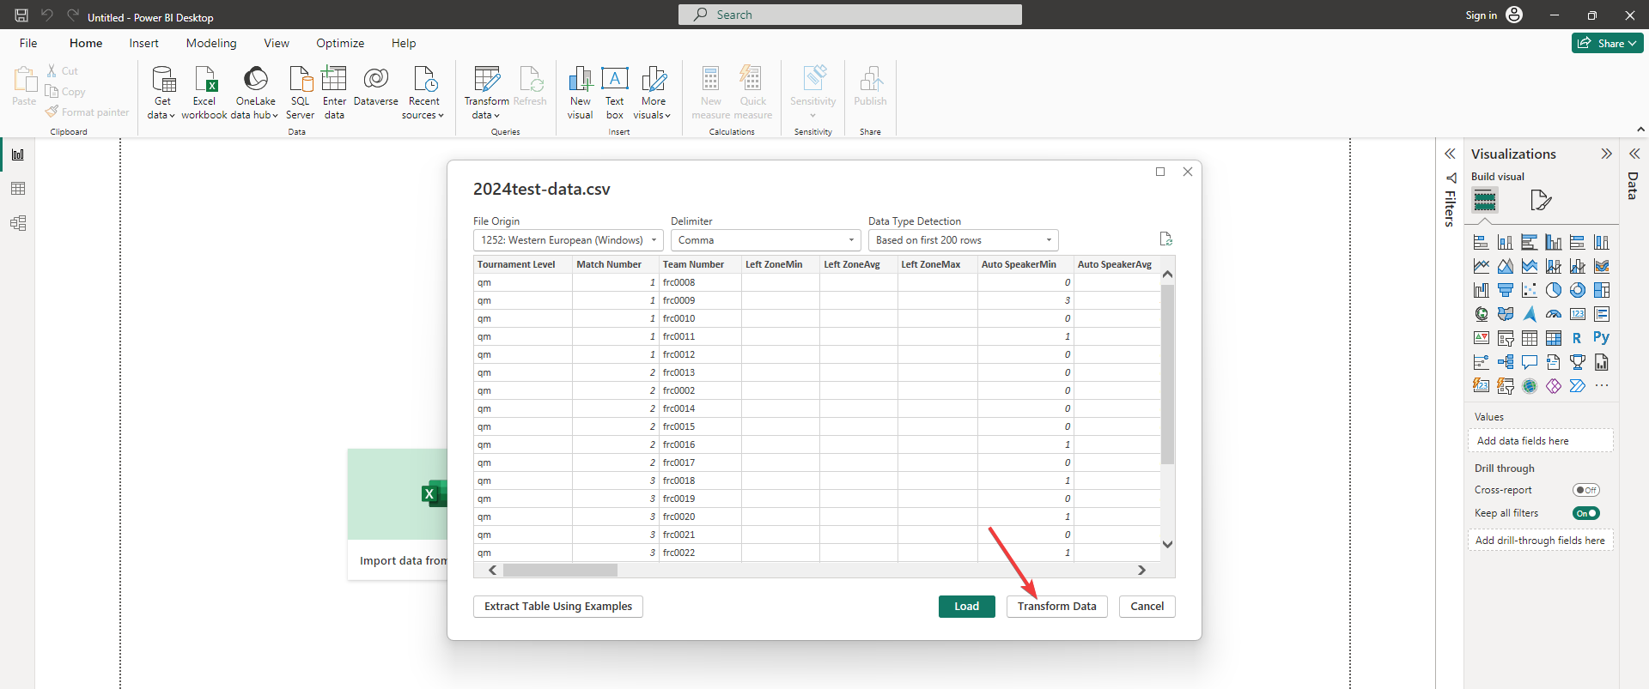Switch to the Optimize ribbon tab
The image size is (1649, 689).
[340, 43]
